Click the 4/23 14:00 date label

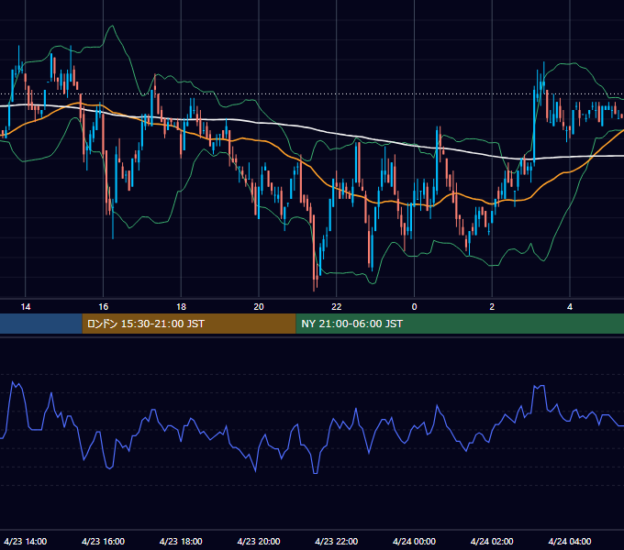[x=26, y=541]
